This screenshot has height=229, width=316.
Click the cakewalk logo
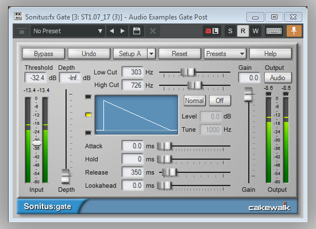click(269, 207)
